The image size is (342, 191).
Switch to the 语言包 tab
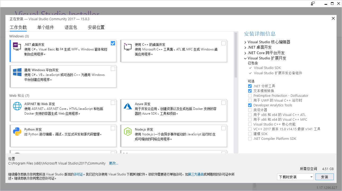pyautogui.click(x=71, y=27)
